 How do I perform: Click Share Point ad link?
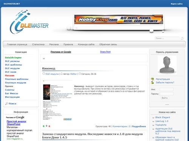pyautogui.click(x=105, y=52)
